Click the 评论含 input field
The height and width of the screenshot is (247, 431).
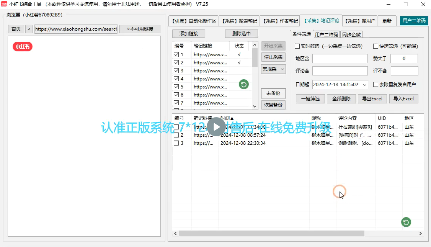point(340,71)
